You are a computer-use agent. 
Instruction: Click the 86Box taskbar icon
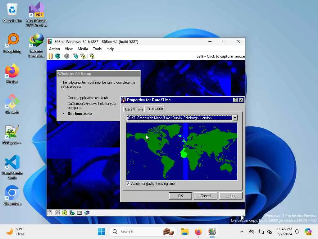[212, 232]
